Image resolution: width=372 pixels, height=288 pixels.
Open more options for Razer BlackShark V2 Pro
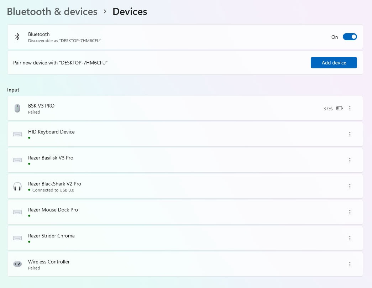350,186
